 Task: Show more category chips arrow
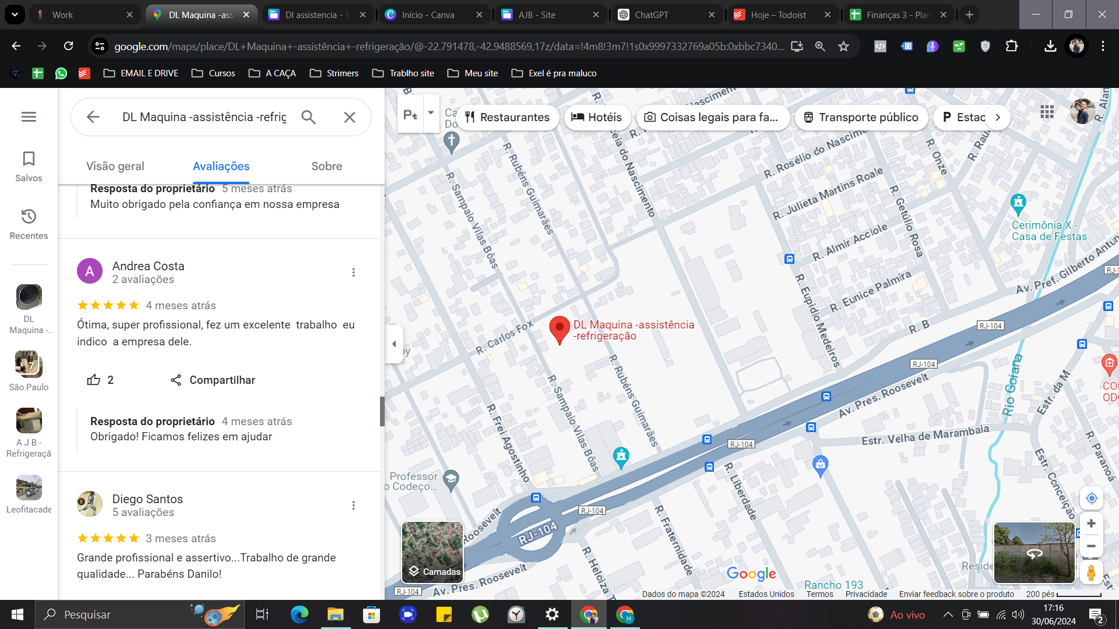tap(998, 117)
